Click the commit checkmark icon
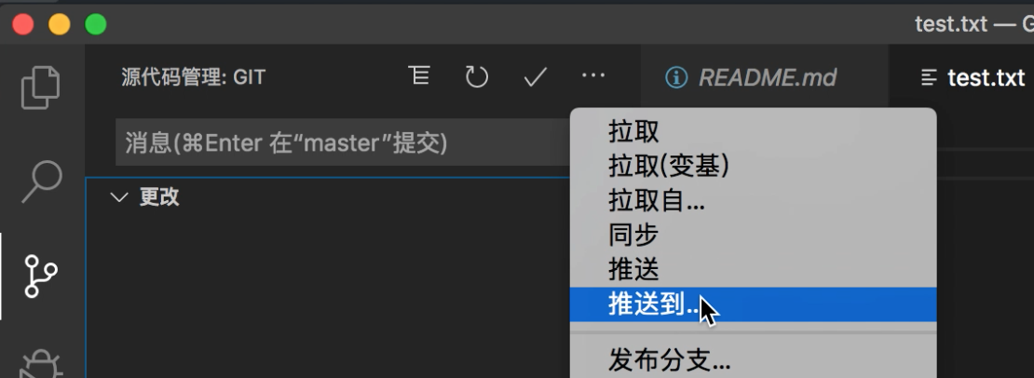Image resolution: width=1034 pixels, height=378 pixels. 535,77
